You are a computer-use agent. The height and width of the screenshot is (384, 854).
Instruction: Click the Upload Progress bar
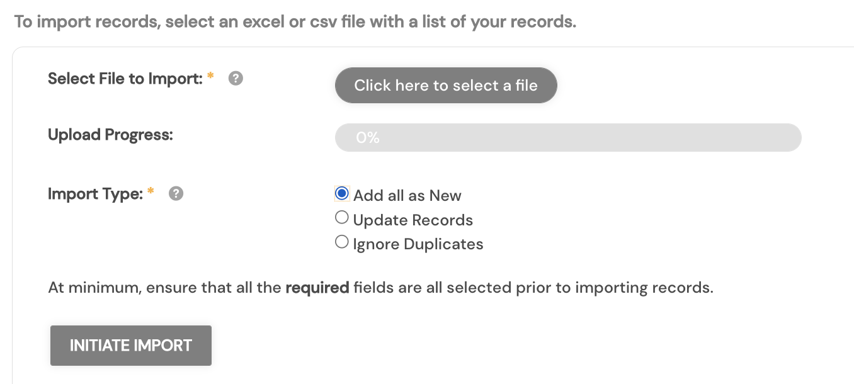click(x=567, y=138)
